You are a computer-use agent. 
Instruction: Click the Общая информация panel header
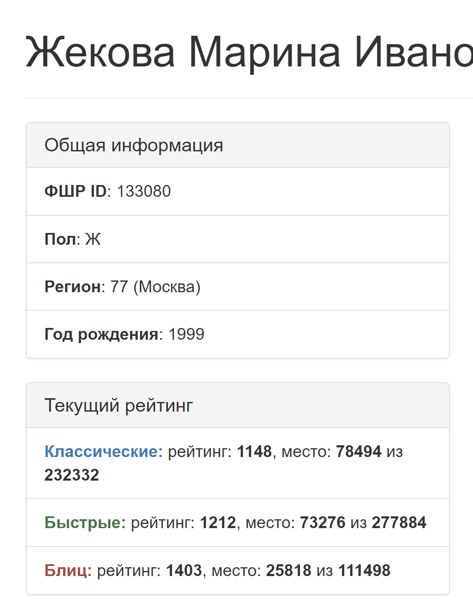(x=134, y=145)
